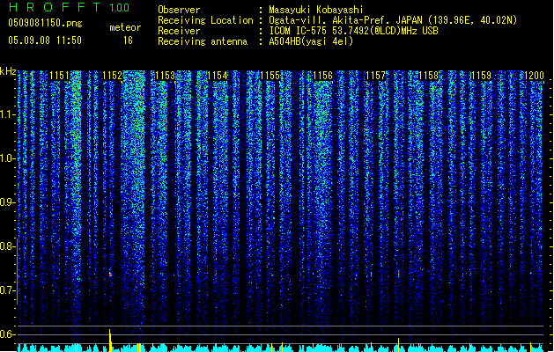Screen dimensions: 554x352
Task: Click the 1156 time marker
Action: (x=322, y=76)
